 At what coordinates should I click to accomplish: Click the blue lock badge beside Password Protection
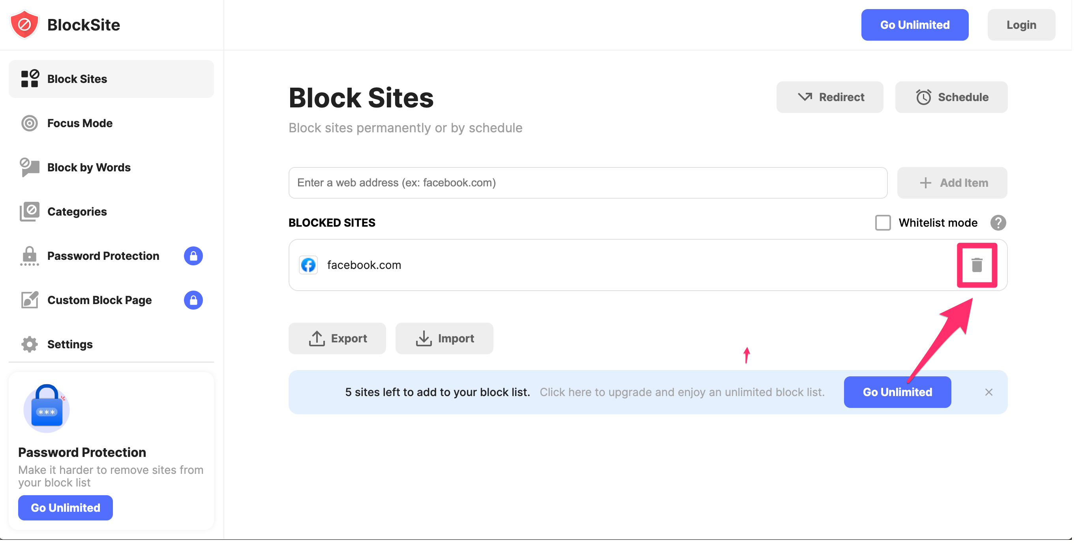(193, 255)
